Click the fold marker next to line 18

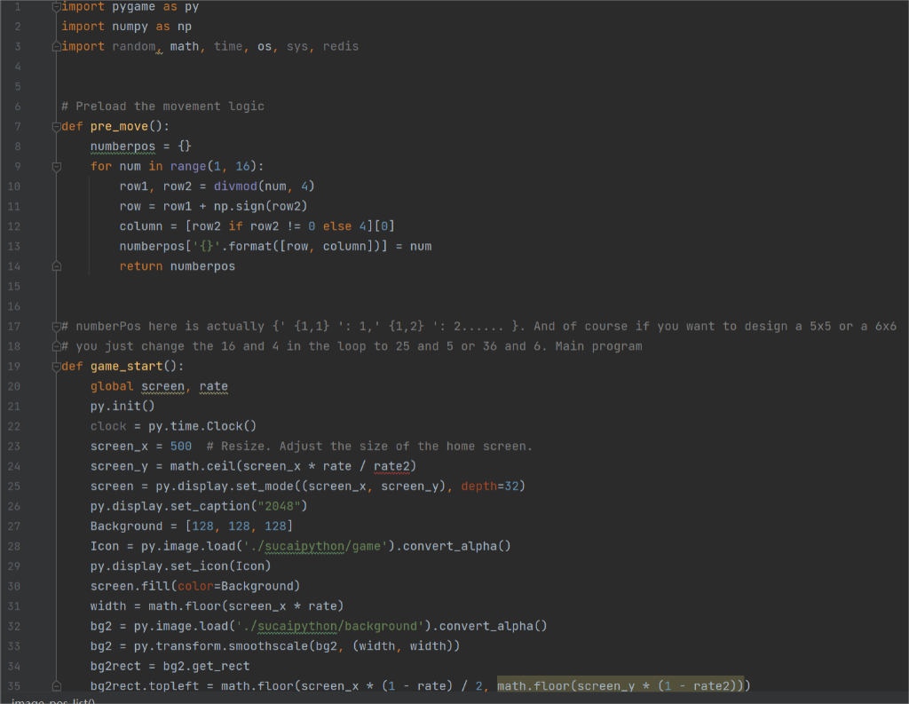click(56, 345)
